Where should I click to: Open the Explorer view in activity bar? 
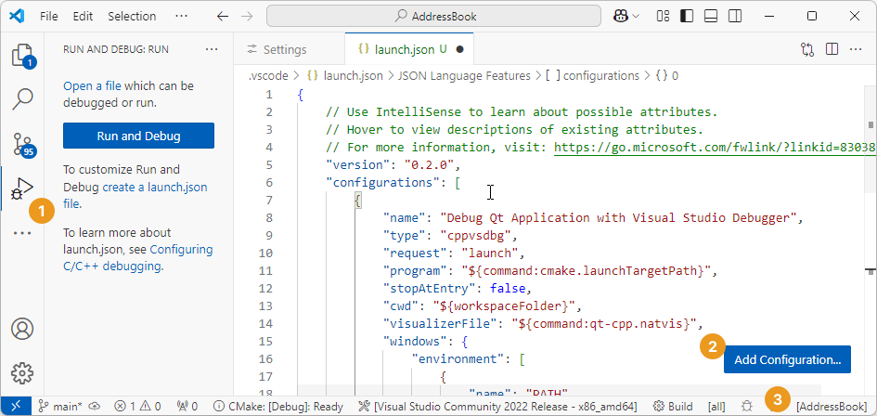[22, 55]
